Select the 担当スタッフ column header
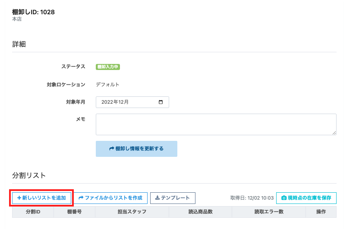The image size is (359, 229). click(x=132, y=212)
